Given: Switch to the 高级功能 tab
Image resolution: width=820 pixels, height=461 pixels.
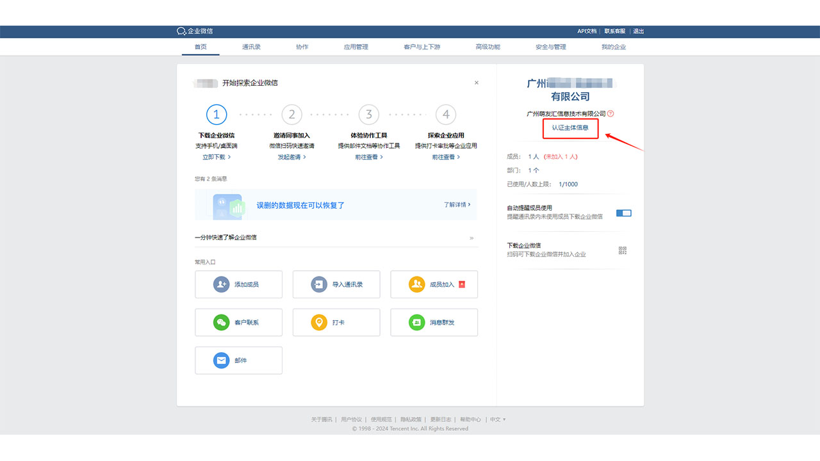Looking at the screenshot, I should 488,47.
